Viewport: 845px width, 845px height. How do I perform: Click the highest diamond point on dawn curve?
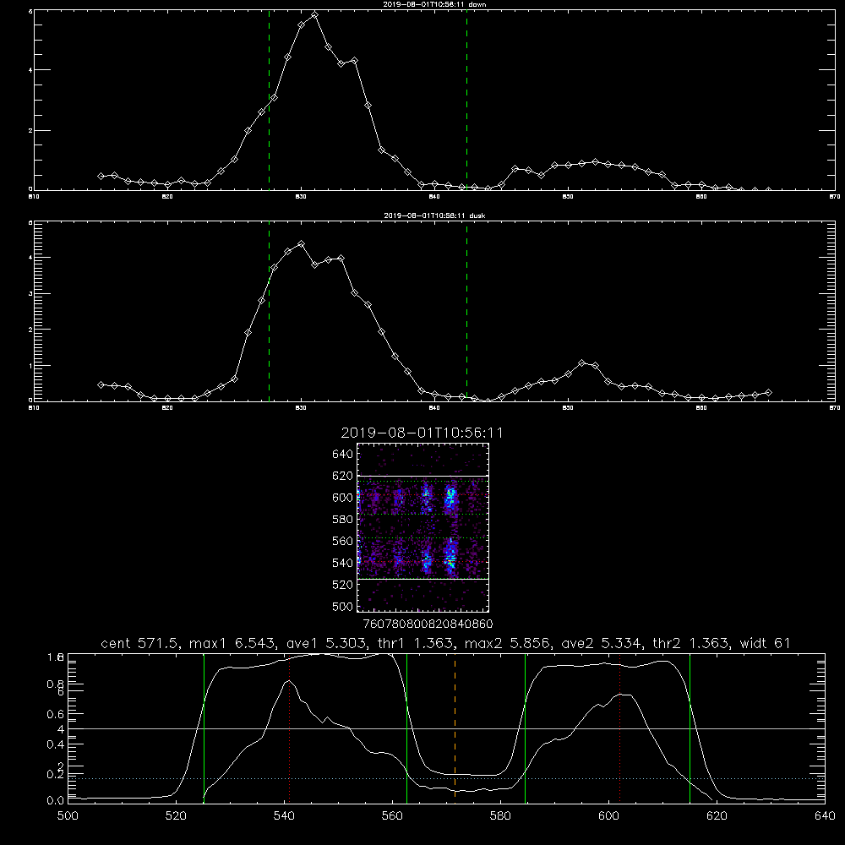pyautogui.click(x=314, y=15)
